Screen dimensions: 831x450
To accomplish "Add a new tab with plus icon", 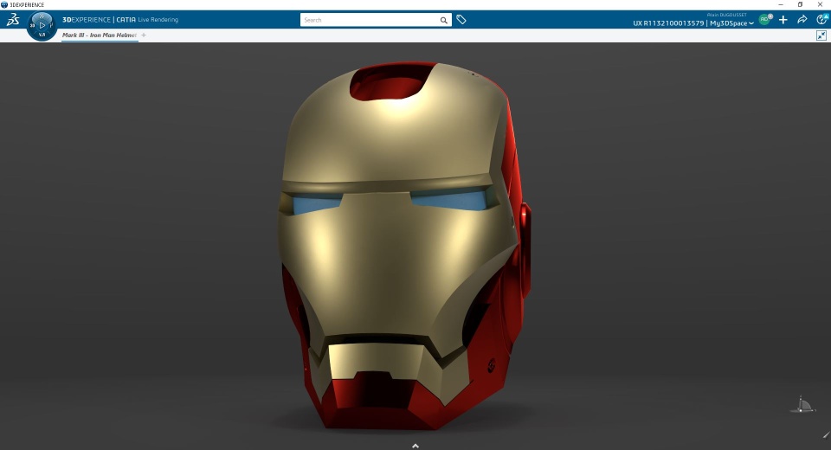I will coord(144,35).
